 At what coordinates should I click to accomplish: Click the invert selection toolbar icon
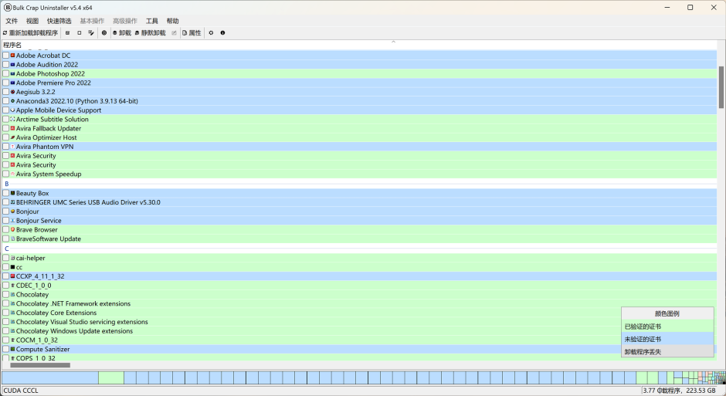pos(91,33)
